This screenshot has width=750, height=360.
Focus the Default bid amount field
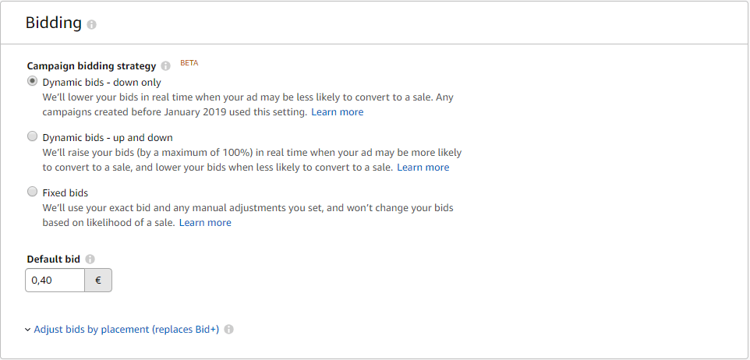coord(55,281)
